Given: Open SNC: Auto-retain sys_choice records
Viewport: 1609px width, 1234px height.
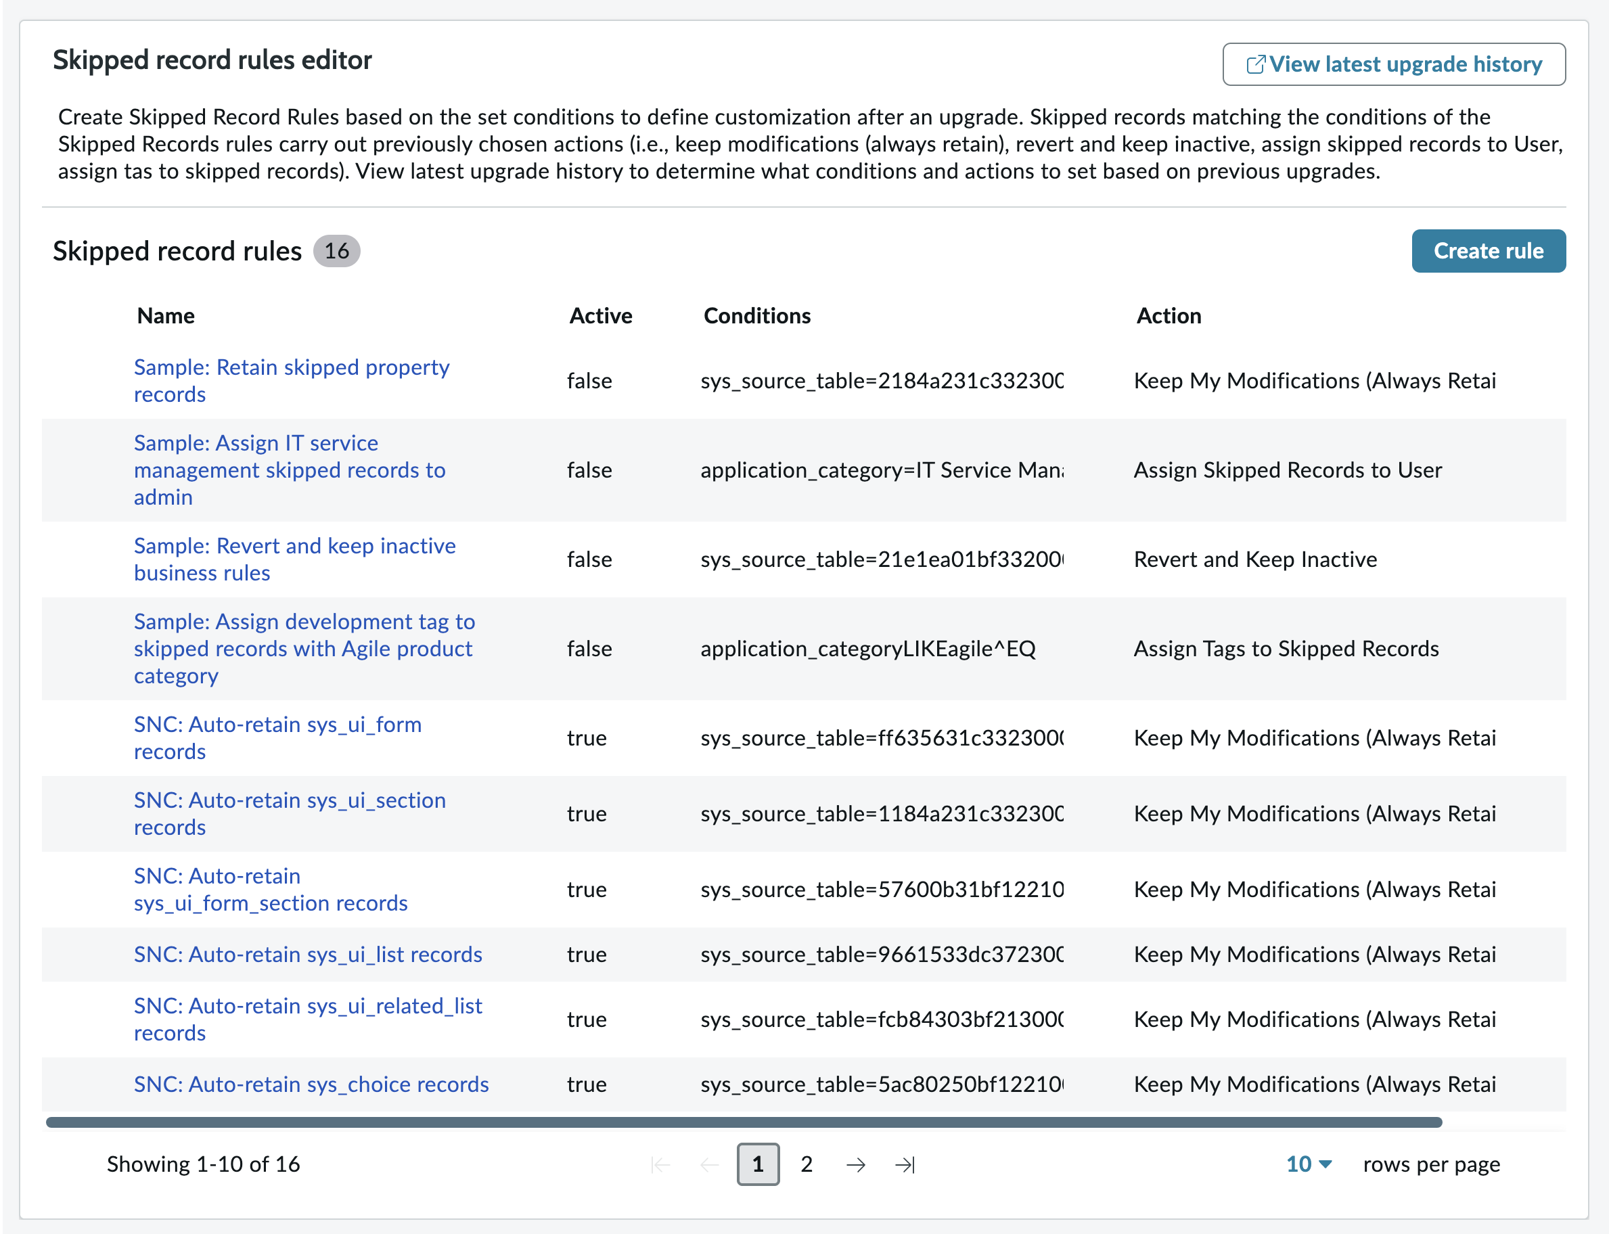Looking at the screenshot, I should point(311,1084).
